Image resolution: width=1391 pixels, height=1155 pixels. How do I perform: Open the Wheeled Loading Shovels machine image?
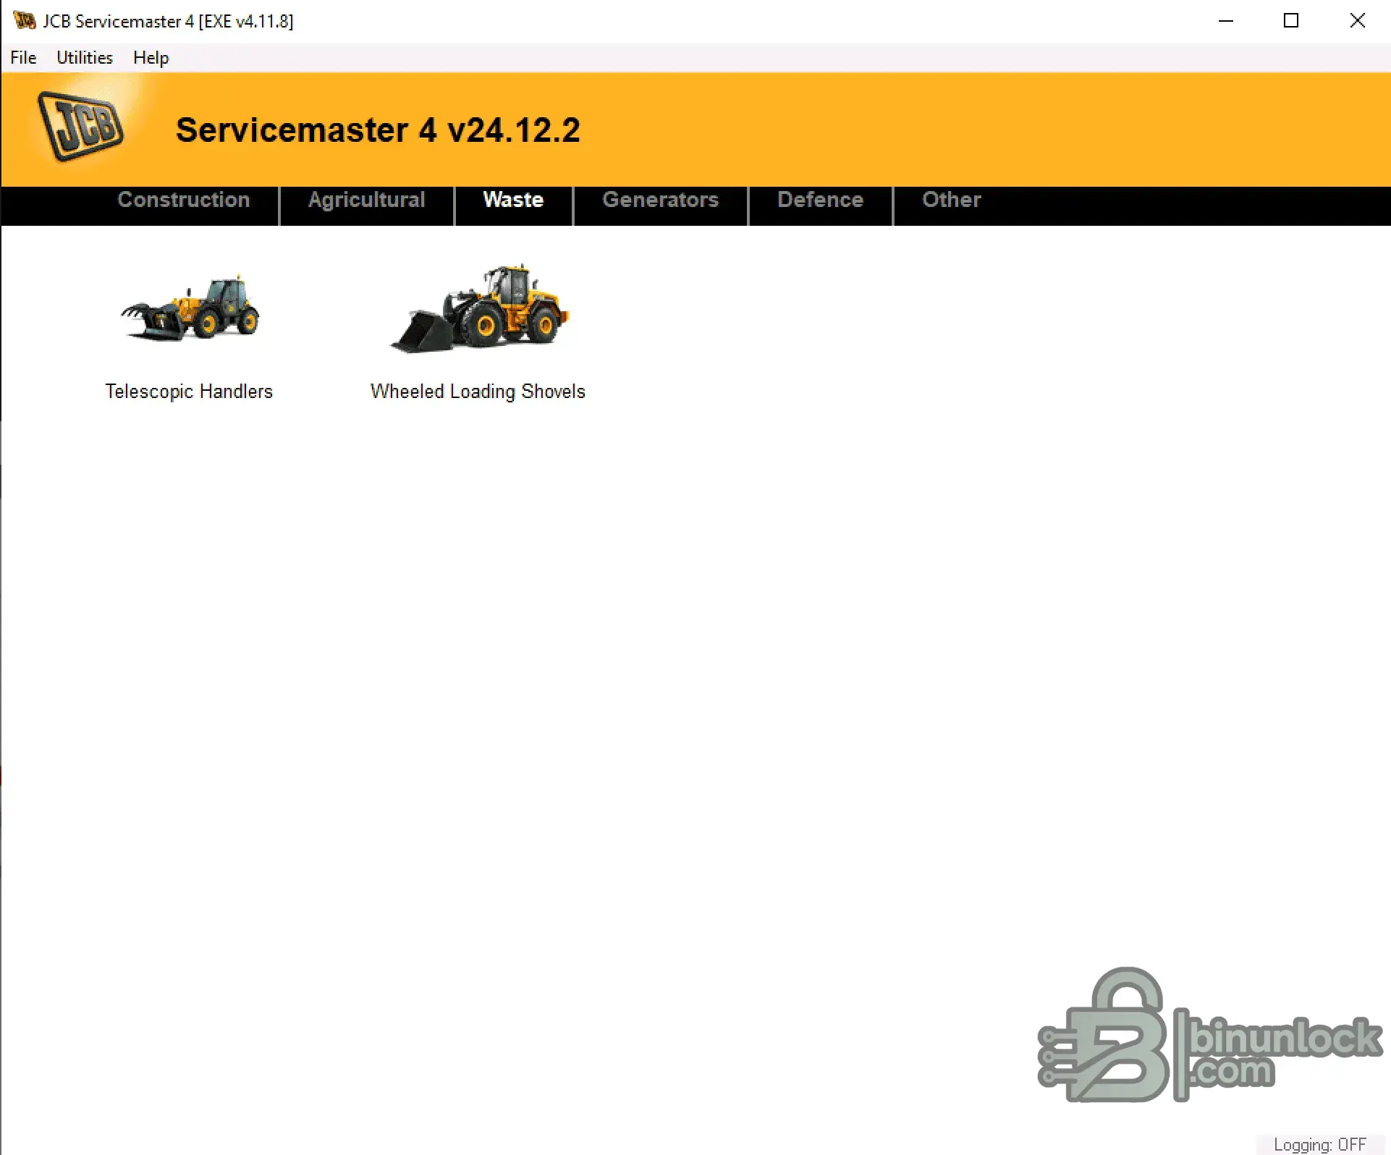pyautogui.click(x=481, y=308)
